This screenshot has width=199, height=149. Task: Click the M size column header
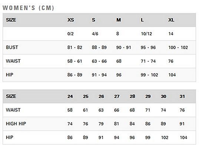[119, 20]
